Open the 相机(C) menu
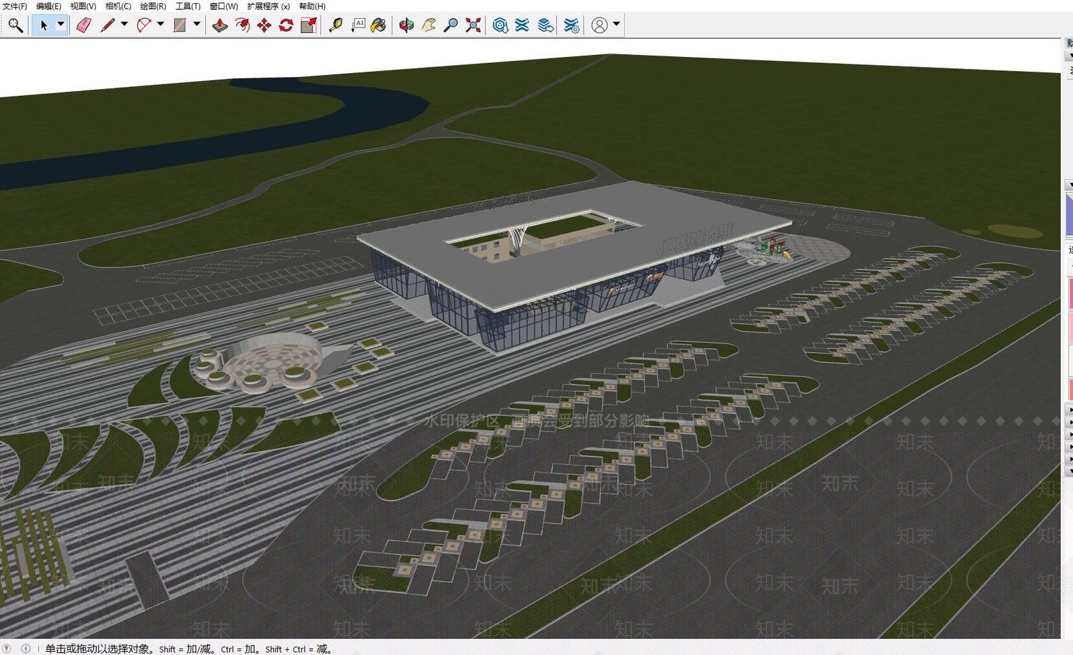 coord(118,6)
